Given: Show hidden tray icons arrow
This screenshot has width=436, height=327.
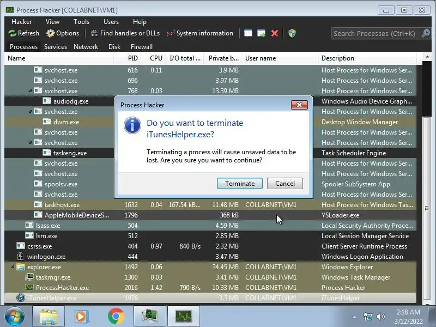Looking at the screenshot, I should (355, 317).
